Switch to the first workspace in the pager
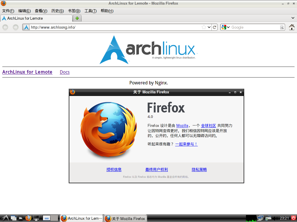 pos(46,218)
